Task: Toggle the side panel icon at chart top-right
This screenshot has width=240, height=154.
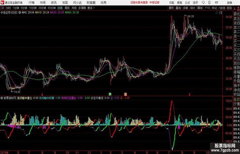Action: [221, 13]
